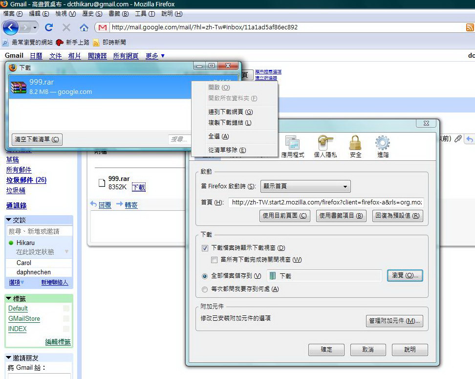This screenshot has width=475, height=379.
Task: Reload the page with the refresh icon
Action: 49,27
